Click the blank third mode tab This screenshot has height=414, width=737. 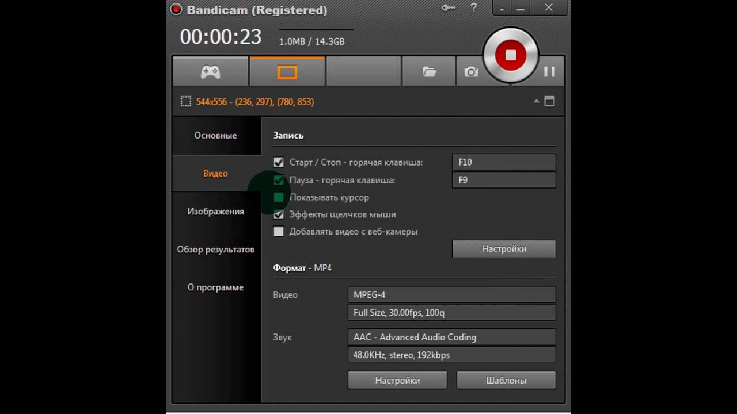pos(363,72)
